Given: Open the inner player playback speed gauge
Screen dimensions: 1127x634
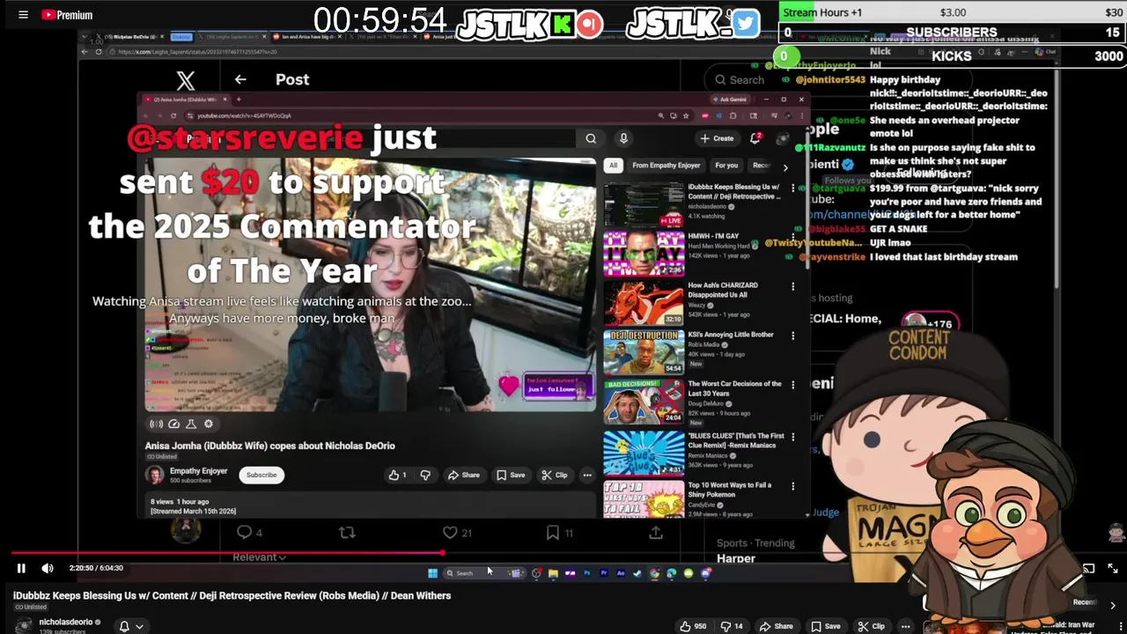Looking at the screenshot, I should pyautogui.click(x=173, y=424).
